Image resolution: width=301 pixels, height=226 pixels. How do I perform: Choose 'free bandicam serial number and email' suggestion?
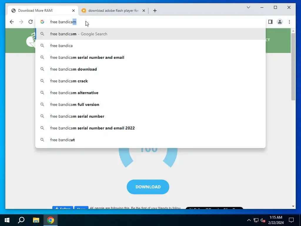click(150, 57)
